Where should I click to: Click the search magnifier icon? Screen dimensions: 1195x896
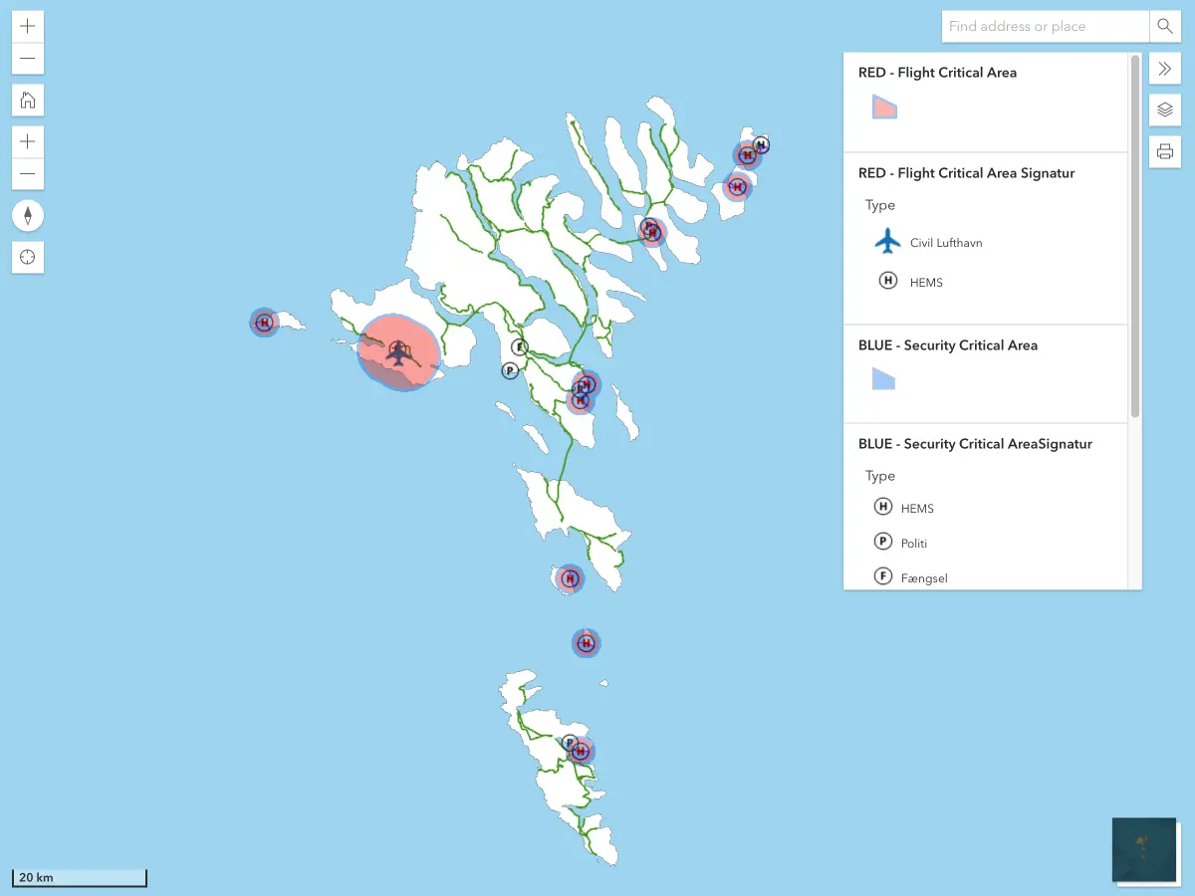[1164, 26]
